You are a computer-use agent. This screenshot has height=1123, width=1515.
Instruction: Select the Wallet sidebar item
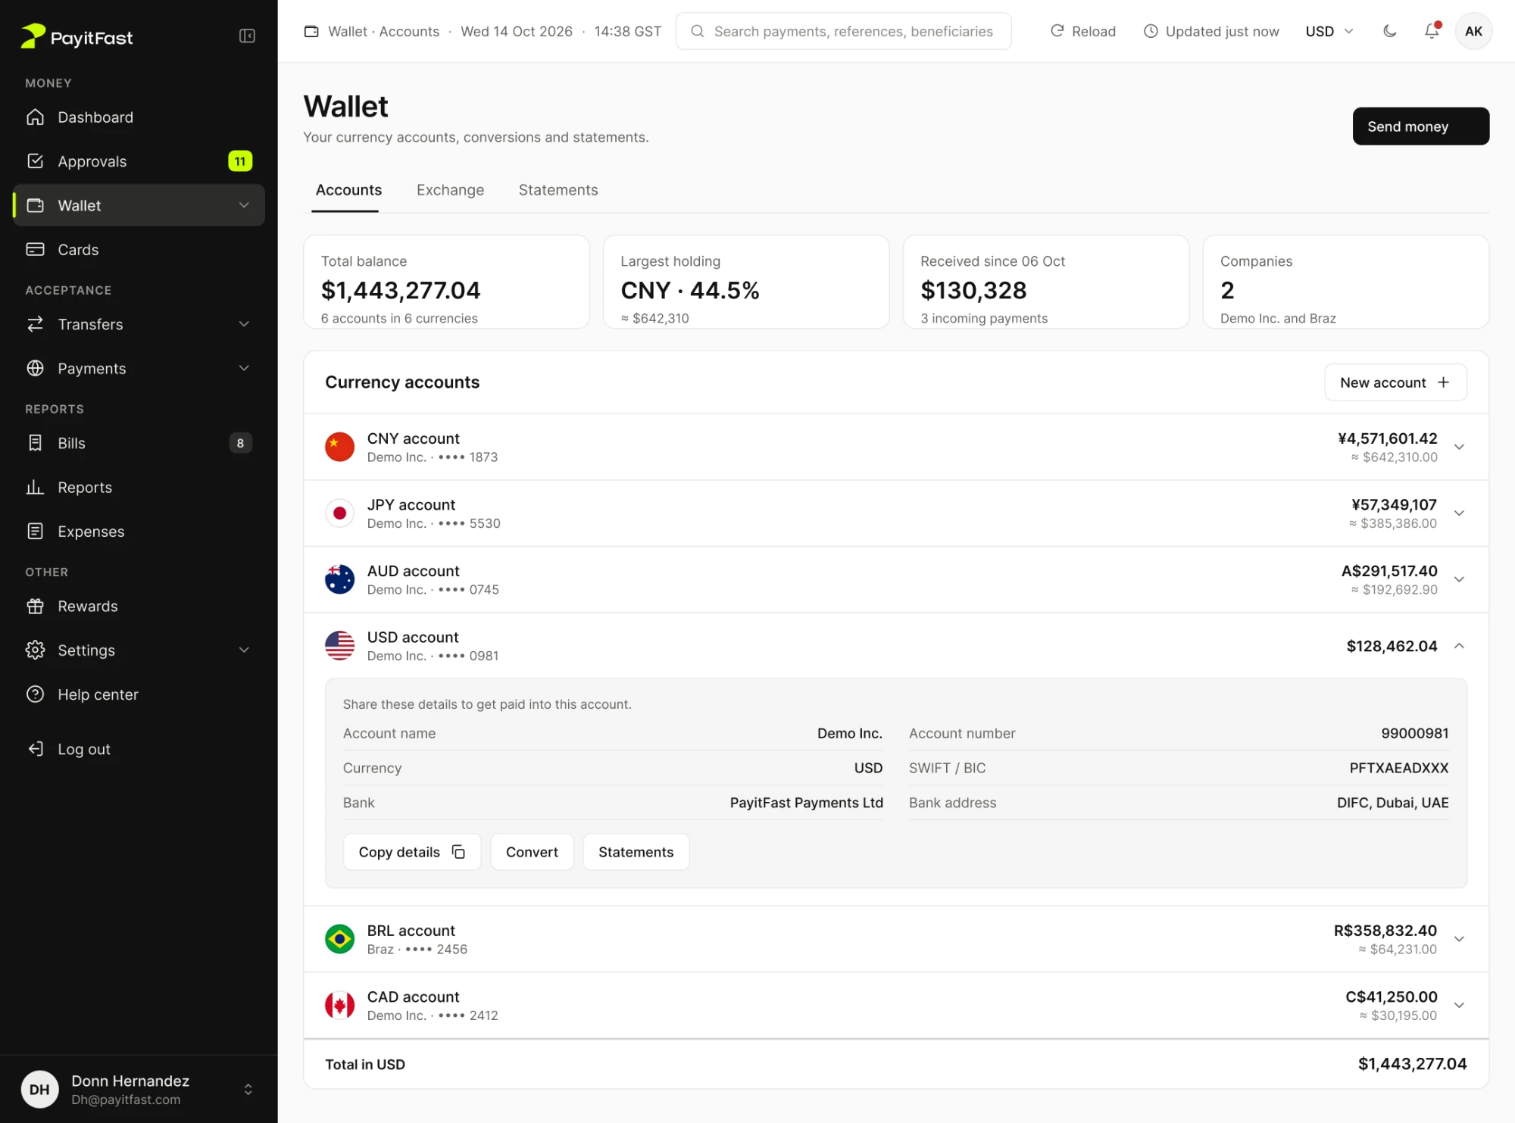tap(139, 205)
